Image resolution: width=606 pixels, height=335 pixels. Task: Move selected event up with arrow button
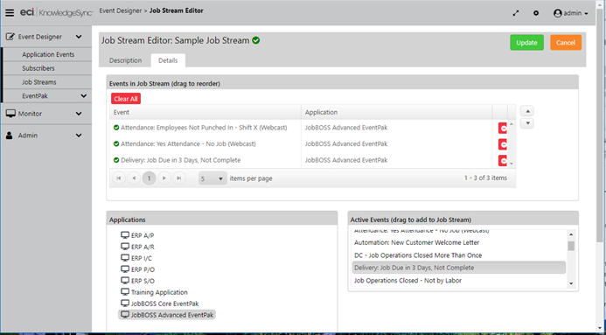pos(527,111)
